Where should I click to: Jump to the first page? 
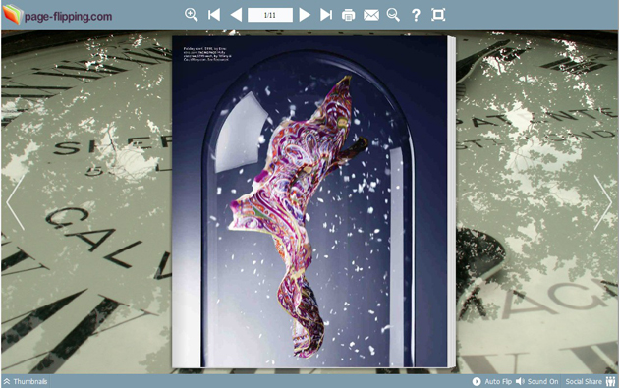214,15
